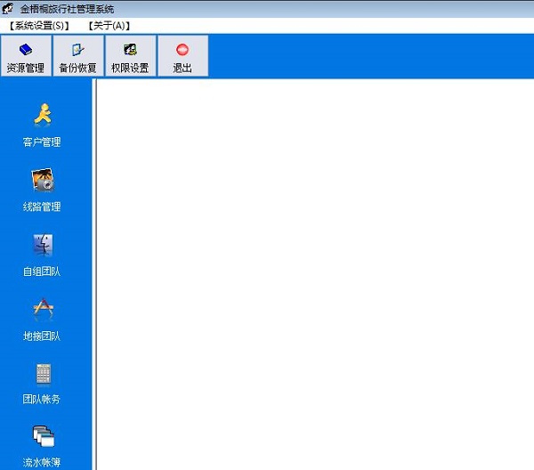Click the vertical splitter beside sidebar
The image size is (534, 470).
point(94,274)
